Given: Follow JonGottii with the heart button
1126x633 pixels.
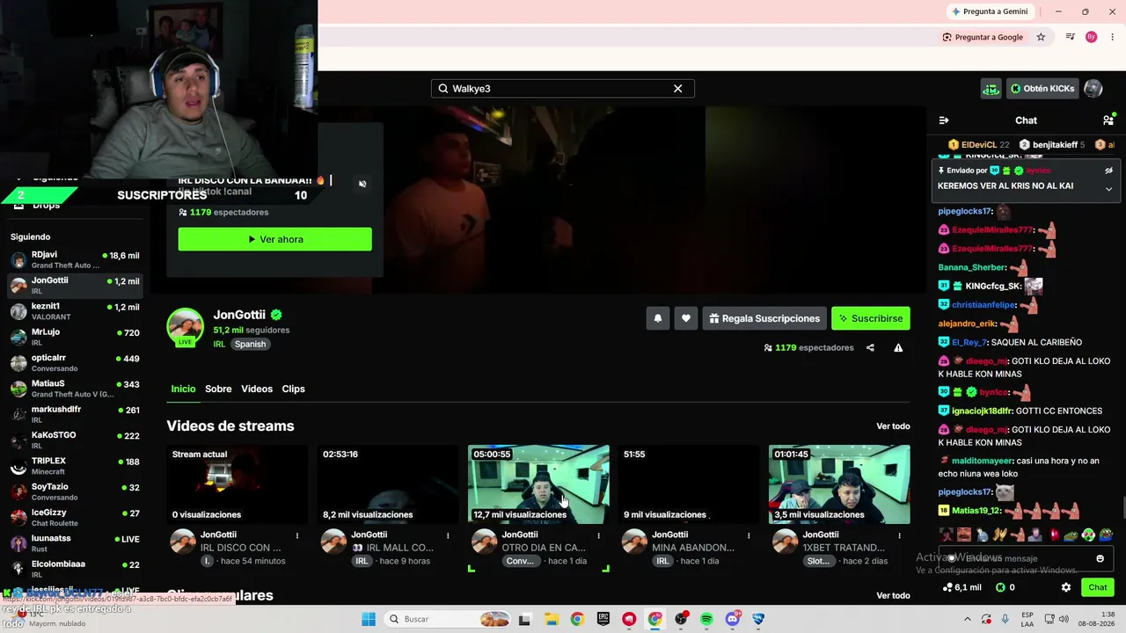Looking at the screenshot, I should pyautogui.click(x=686, y=318).
